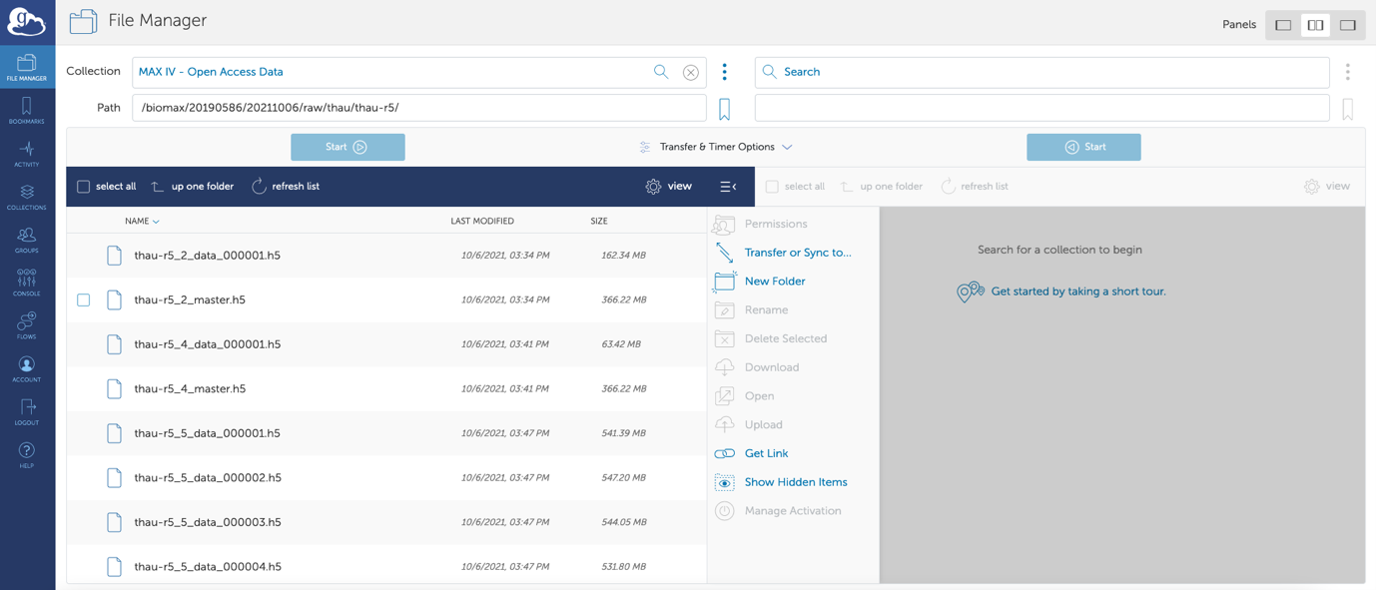
Task: Open the Flows sidebar icon
Action: (26, 324)
